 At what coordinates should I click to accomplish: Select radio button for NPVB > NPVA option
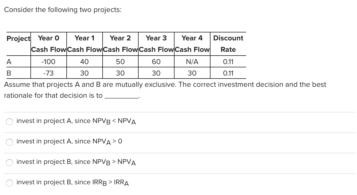tap(9, 163)
